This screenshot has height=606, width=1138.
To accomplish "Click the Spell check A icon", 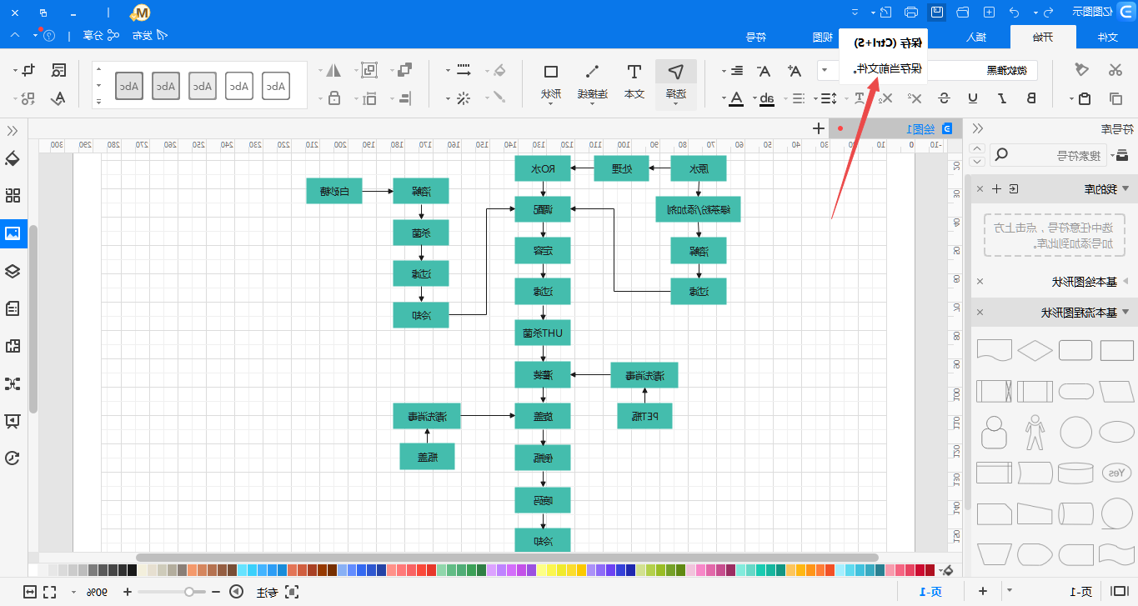I will (x=58, y=98).
